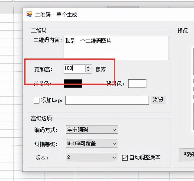This screenshot has width=194, height=181.
Task: Increase width and height with up arrow
Action: (88, 67)
